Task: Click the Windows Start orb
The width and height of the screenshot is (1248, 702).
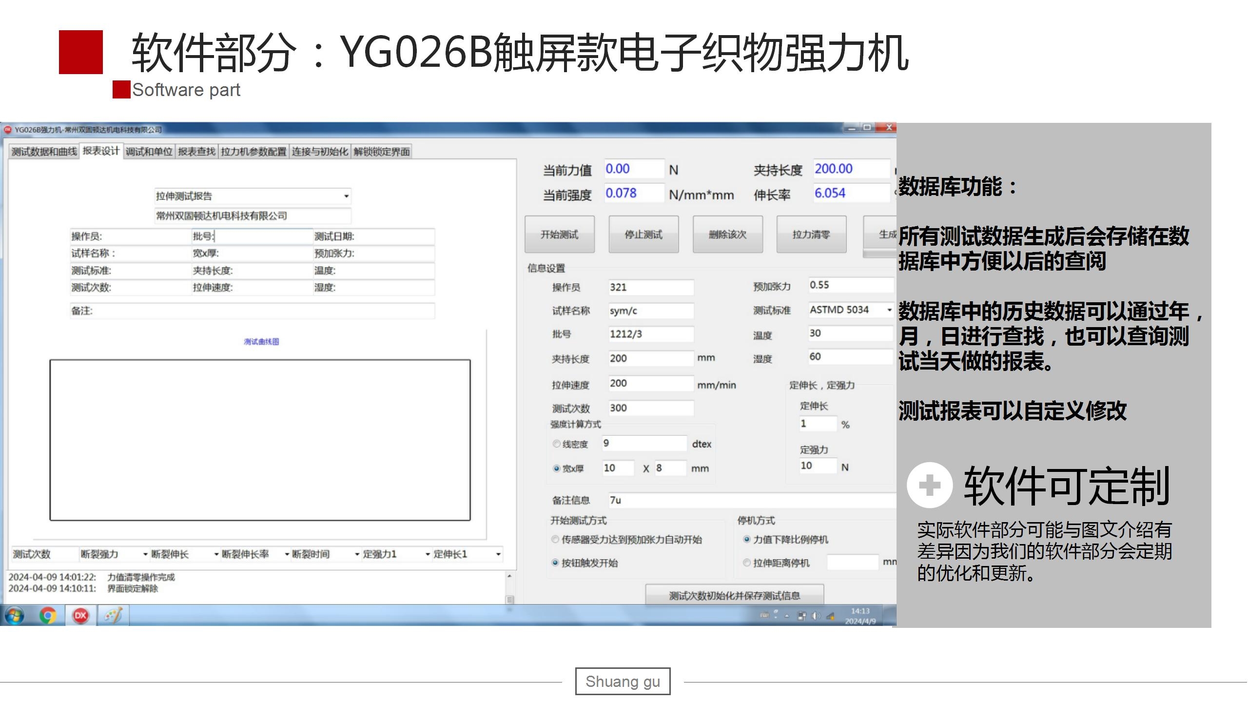Action: (x=15, y=616)
